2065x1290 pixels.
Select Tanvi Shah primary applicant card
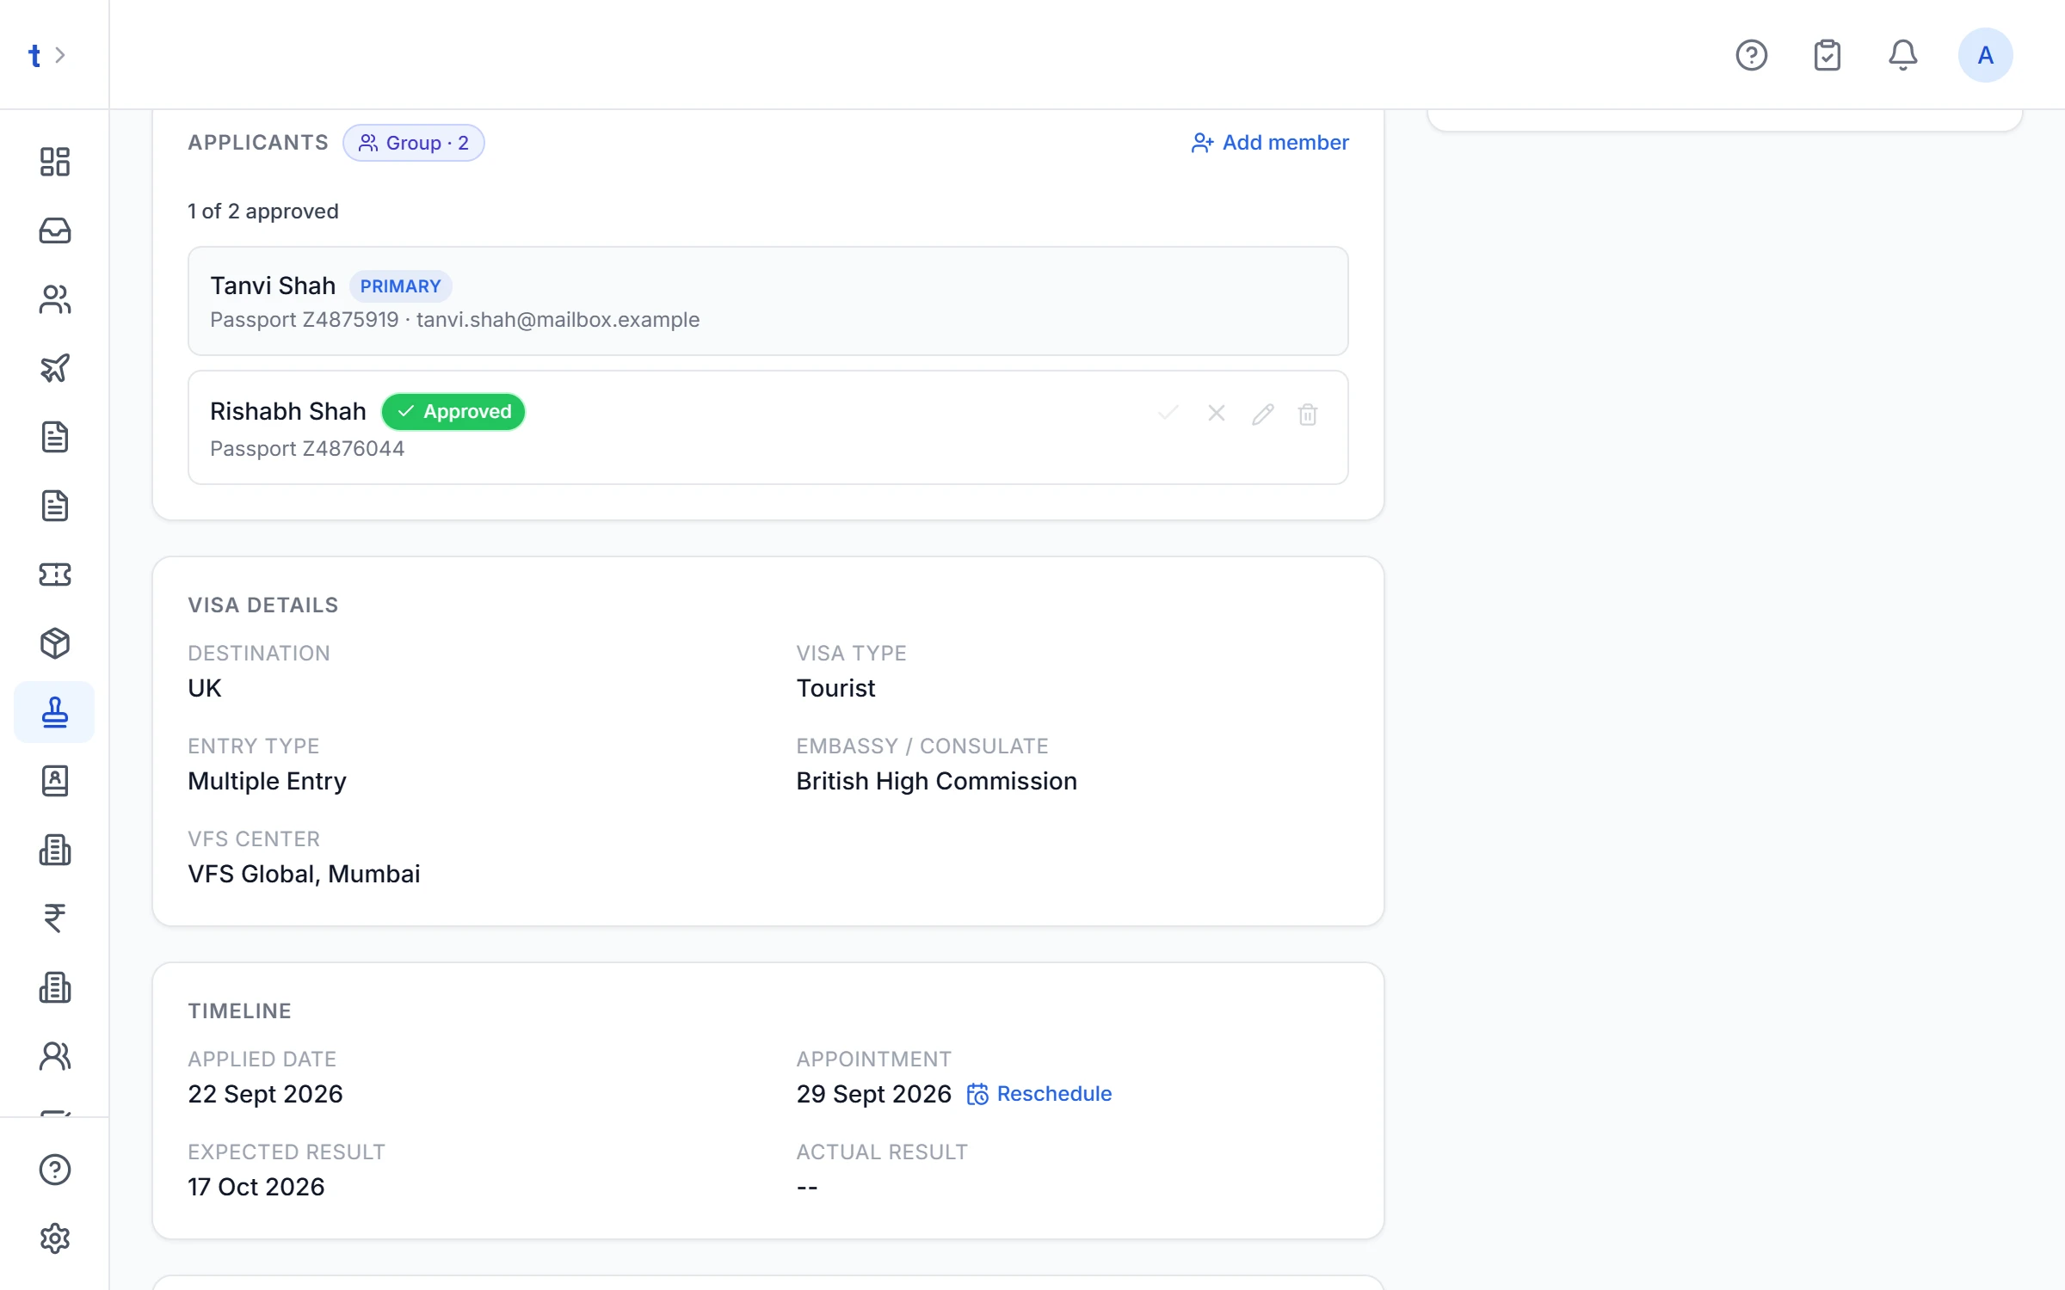pyautogui.click(x=768, y=301)
